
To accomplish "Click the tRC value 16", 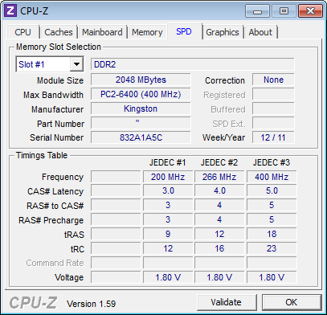I will click(219, 248).
